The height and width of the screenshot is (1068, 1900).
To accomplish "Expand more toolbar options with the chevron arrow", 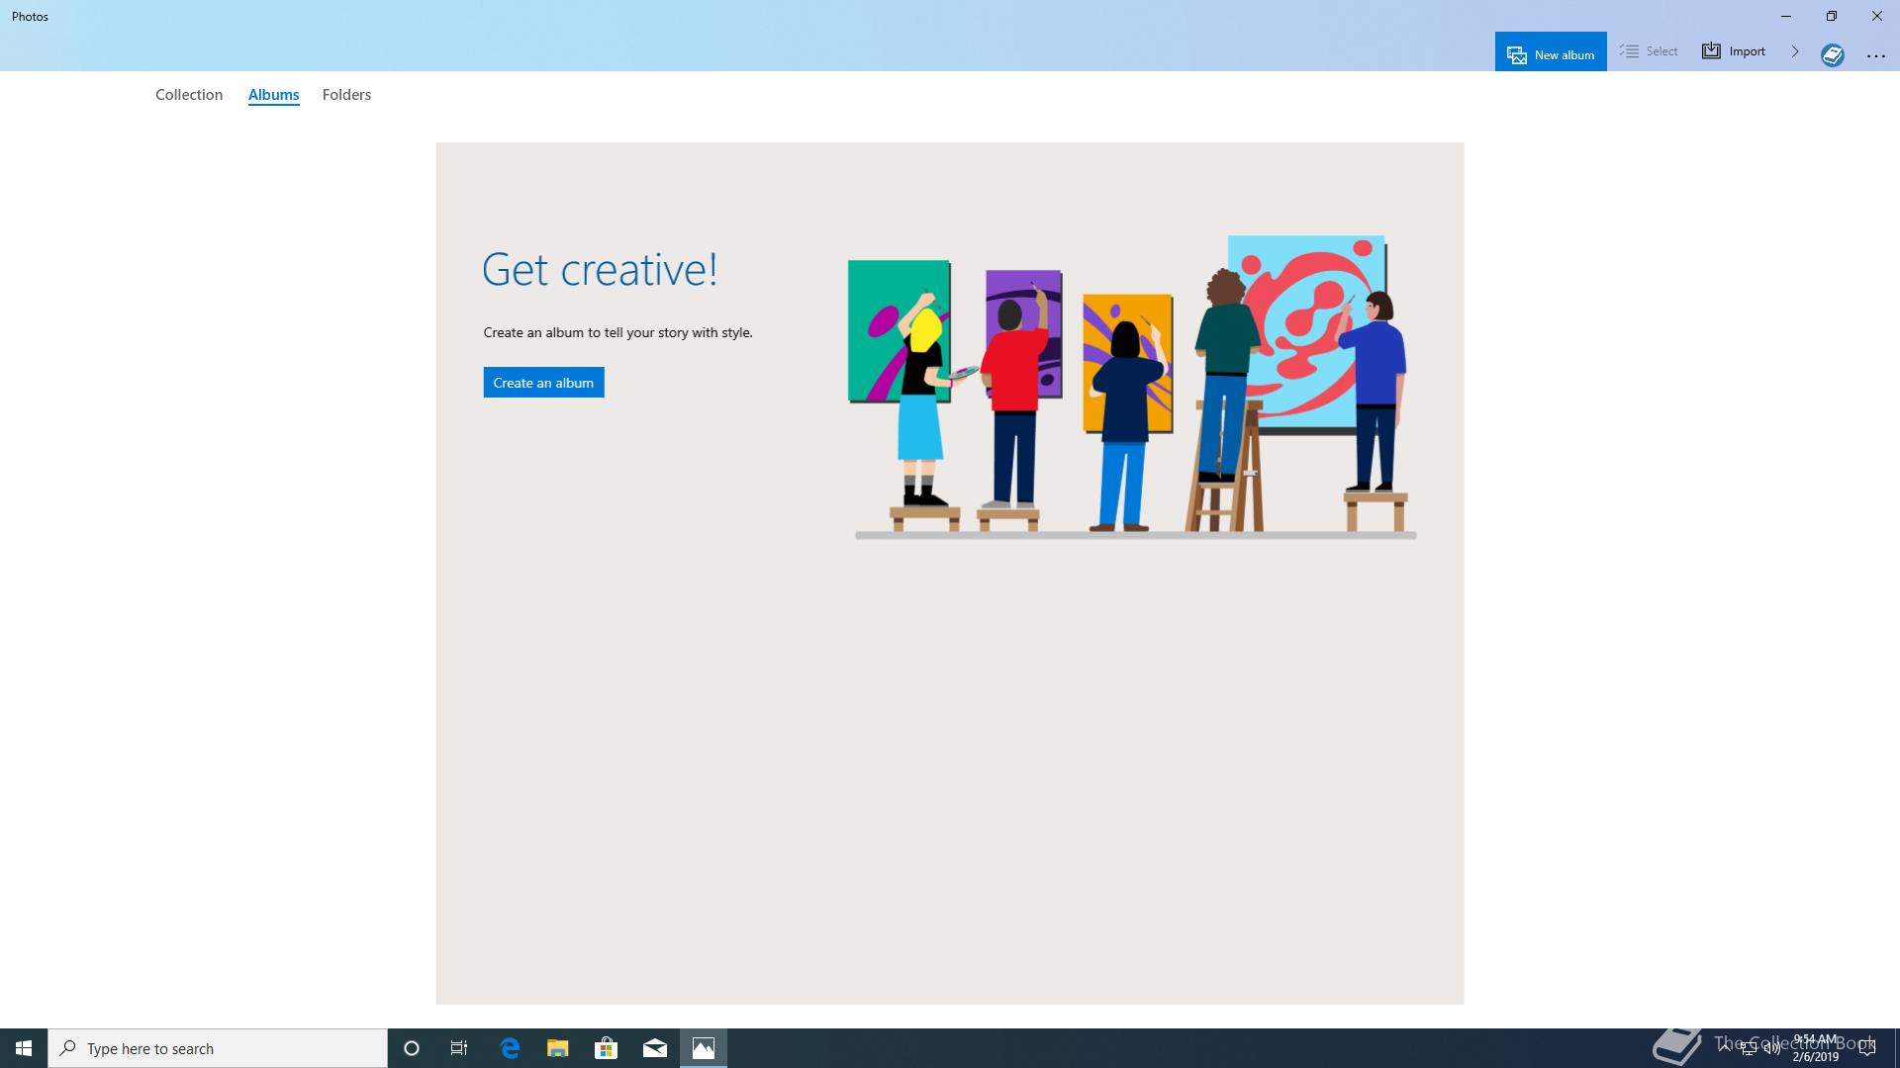I will 1795,51.
